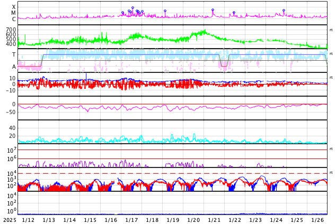
Task: Select the '1/13' date label
Action: coord(49,220)
